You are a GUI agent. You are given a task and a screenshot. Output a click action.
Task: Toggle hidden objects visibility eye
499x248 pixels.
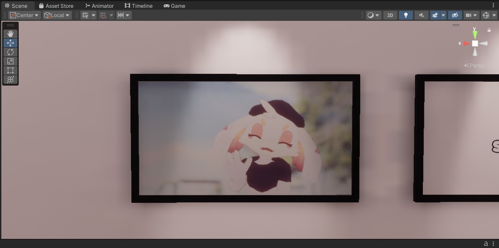pyautogui.click(x=455, y=15)
